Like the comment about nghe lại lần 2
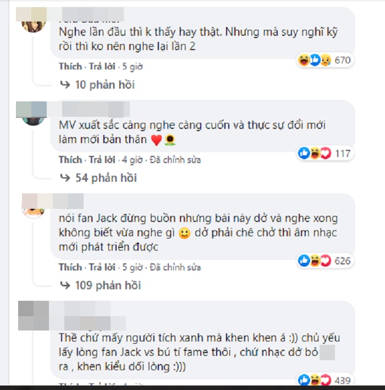 pos(70,67)
